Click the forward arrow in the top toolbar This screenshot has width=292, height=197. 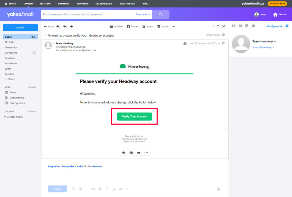72,26
